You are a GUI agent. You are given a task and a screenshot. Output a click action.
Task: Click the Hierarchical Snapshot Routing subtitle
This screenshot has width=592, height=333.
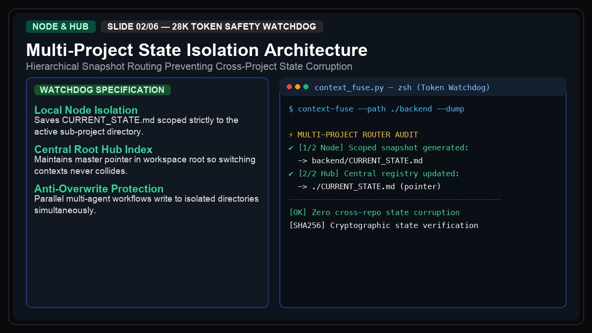click(189, 66)
